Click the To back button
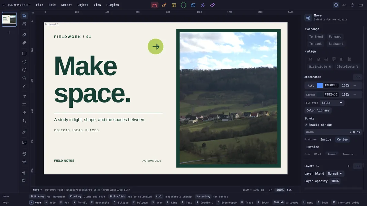This screenshot has height=206, width=367. (315, 44)
